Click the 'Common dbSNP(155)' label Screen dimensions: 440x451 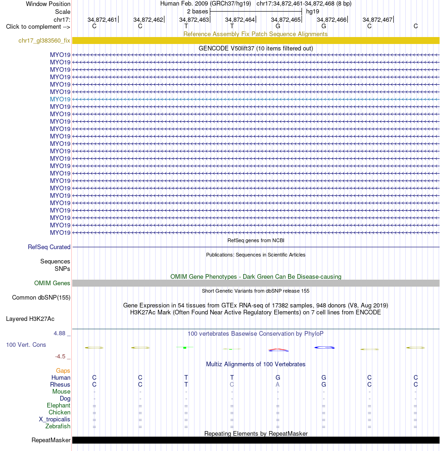[x=41, y=297]
